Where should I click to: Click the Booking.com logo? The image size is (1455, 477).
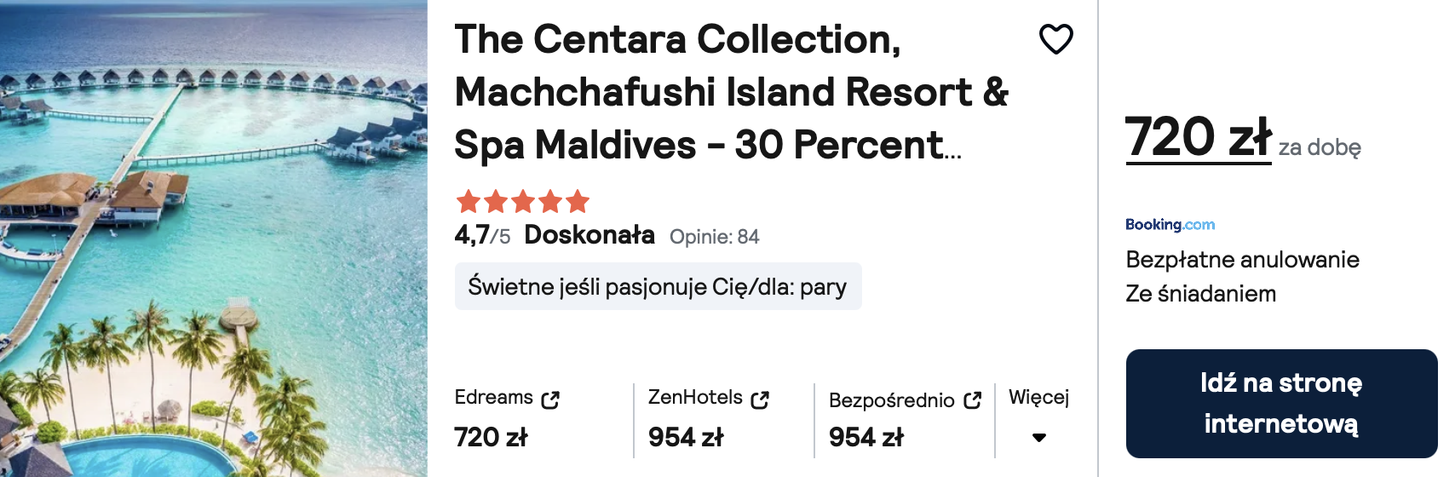click(1170, 225)
